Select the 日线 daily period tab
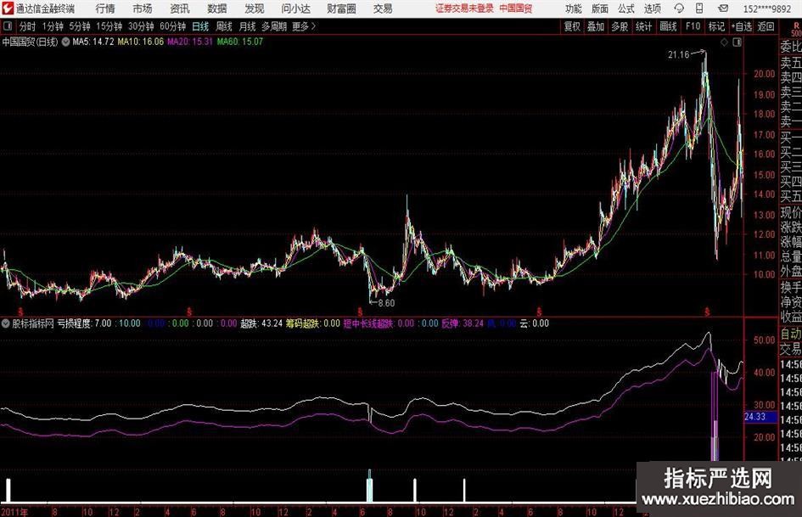 (200, 26)
